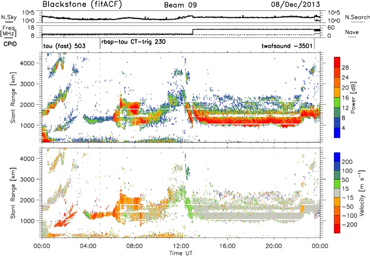Screen dimensions: 370x256
Task: Click the blue 4 dB power color band
Action: [x=337, y=133]
